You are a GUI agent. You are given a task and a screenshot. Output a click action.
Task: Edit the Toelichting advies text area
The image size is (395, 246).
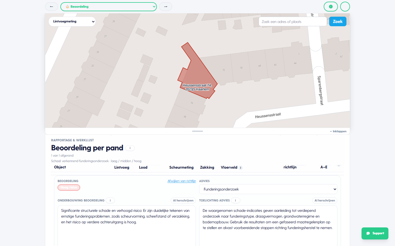tap(268, 226)
